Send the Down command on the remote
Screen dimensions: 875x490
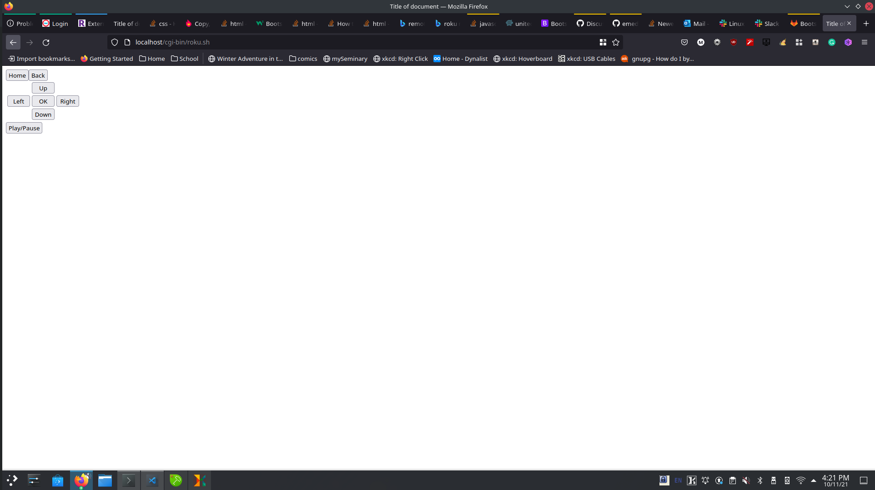(x=43, y=114)
